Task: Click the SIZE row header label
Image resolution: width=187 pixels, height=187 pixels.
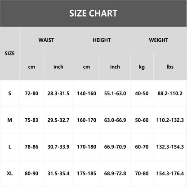Action: 9,53
